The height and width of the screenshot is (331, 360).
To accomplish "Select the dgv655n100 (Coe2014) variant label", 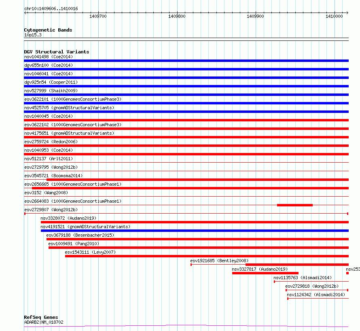I will (x=49, y=65).
